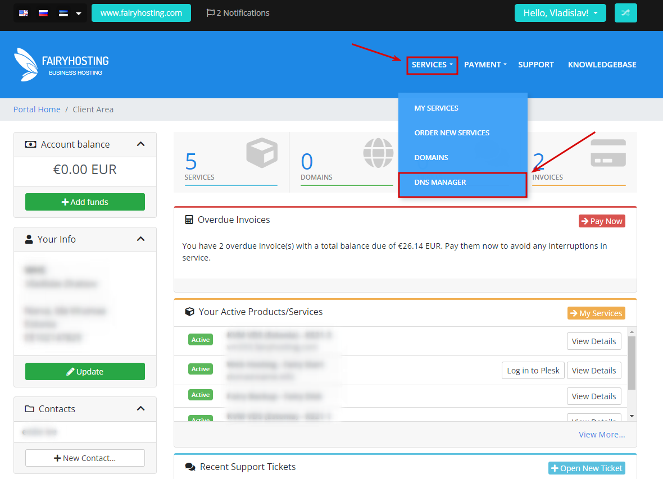Open the View More... link
The height and width of the screenshot is (479, 663).
pos(602,435)
